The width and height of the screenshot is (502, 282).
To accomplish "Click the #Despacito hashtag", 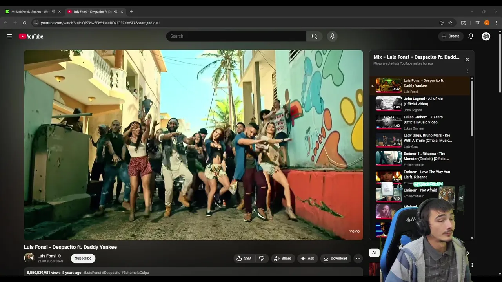I will [x=111, y=273].
